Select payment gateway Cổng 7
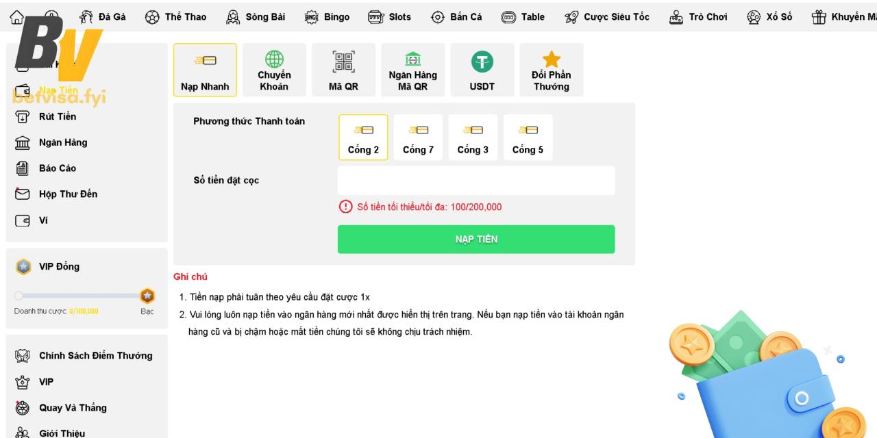877x438 pixels. 418,138
